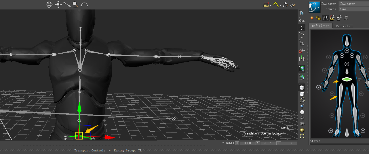Open the blue Character icon dropdown menu

315,7
